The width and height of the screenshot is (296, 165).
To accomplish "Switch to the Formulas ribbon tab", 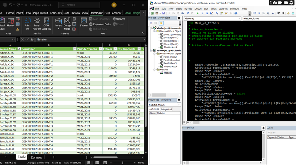I will 55,13.
